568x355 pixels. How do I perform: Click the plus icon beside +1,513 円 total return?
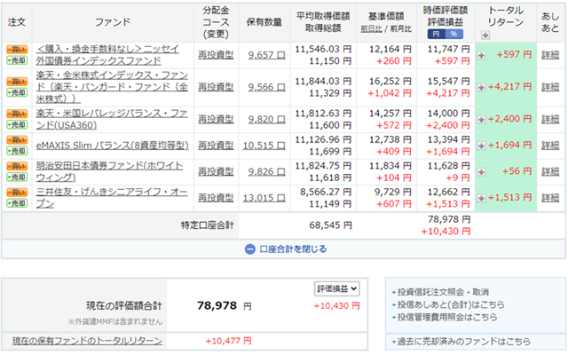482,197
